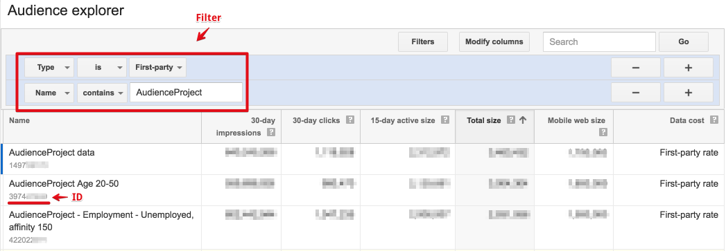Viewport: 726px width, 251px height.
Task: Open help icon for Total size
Action: click(511, 120)
